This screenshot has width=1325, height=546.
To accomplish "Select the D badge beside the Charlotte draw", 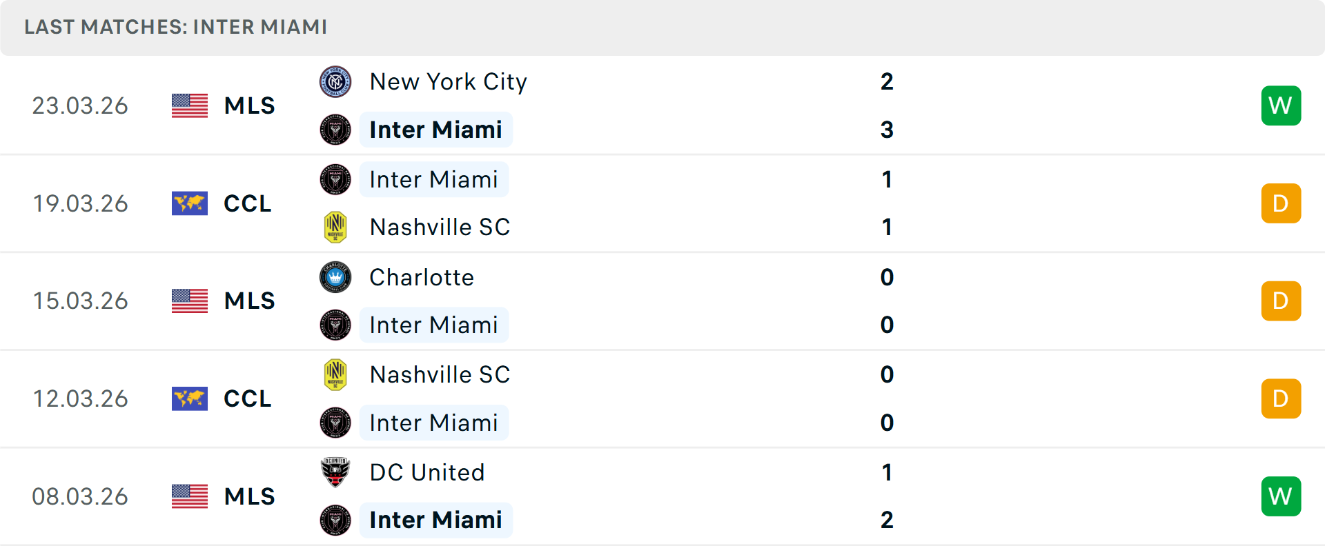I will (x=1281, y=301).
